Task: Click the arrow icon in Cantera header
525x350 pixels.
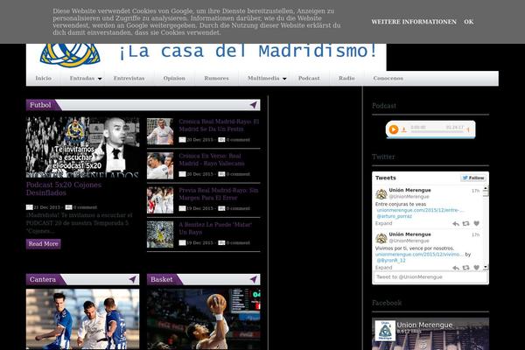Action: pyautogui.click(x=133, y=279)
